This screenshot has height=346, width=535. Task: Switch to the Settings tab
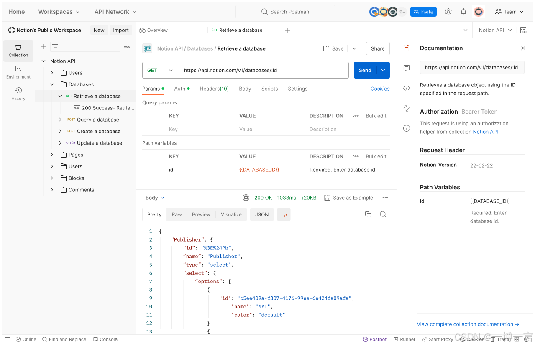tap(297, 89)
